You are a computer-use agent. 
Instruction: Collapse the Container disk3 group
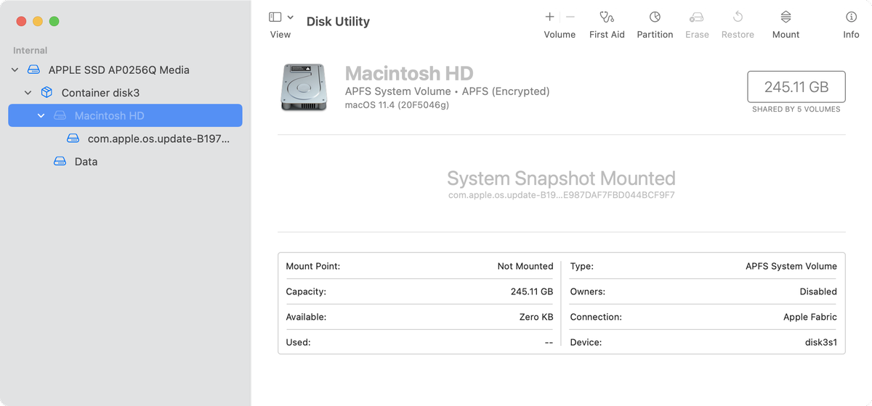pos(28,93)
